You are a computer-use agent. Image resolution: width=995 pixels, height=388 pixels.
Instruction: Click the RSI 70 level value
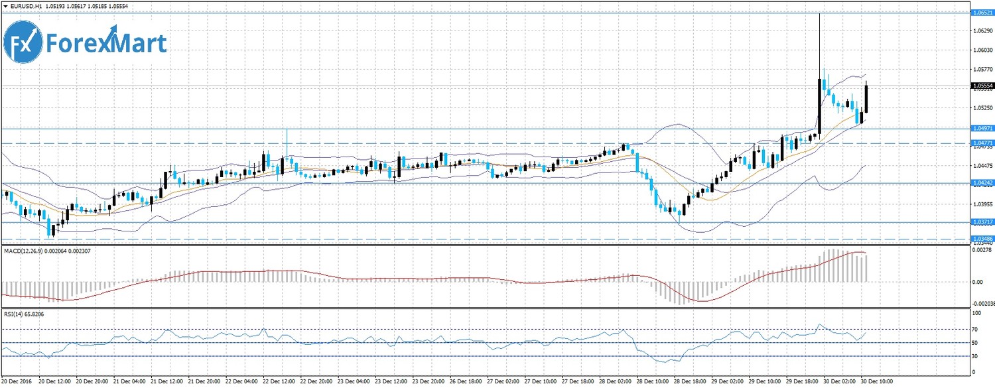[x=975, y=329]
